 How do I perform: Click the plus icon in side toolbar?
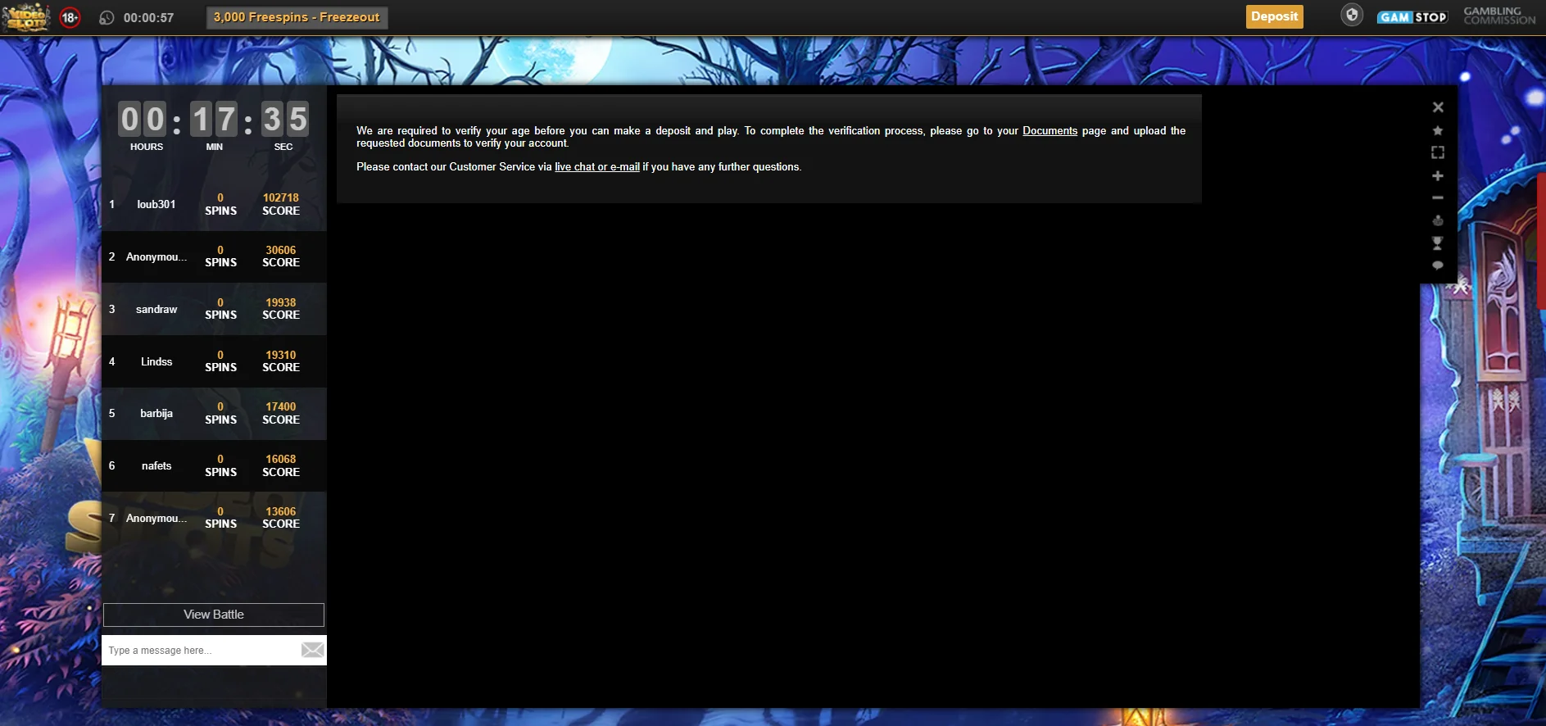tap(1438, 175)
